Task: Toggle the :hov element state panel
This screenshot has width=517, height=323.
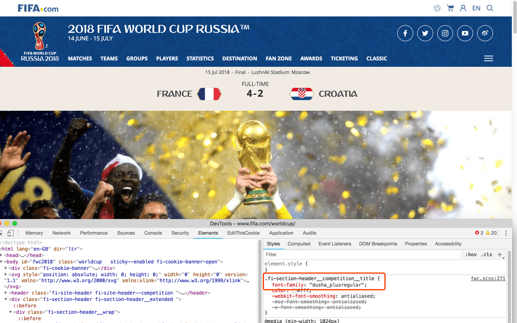Action: coord(471,254)
